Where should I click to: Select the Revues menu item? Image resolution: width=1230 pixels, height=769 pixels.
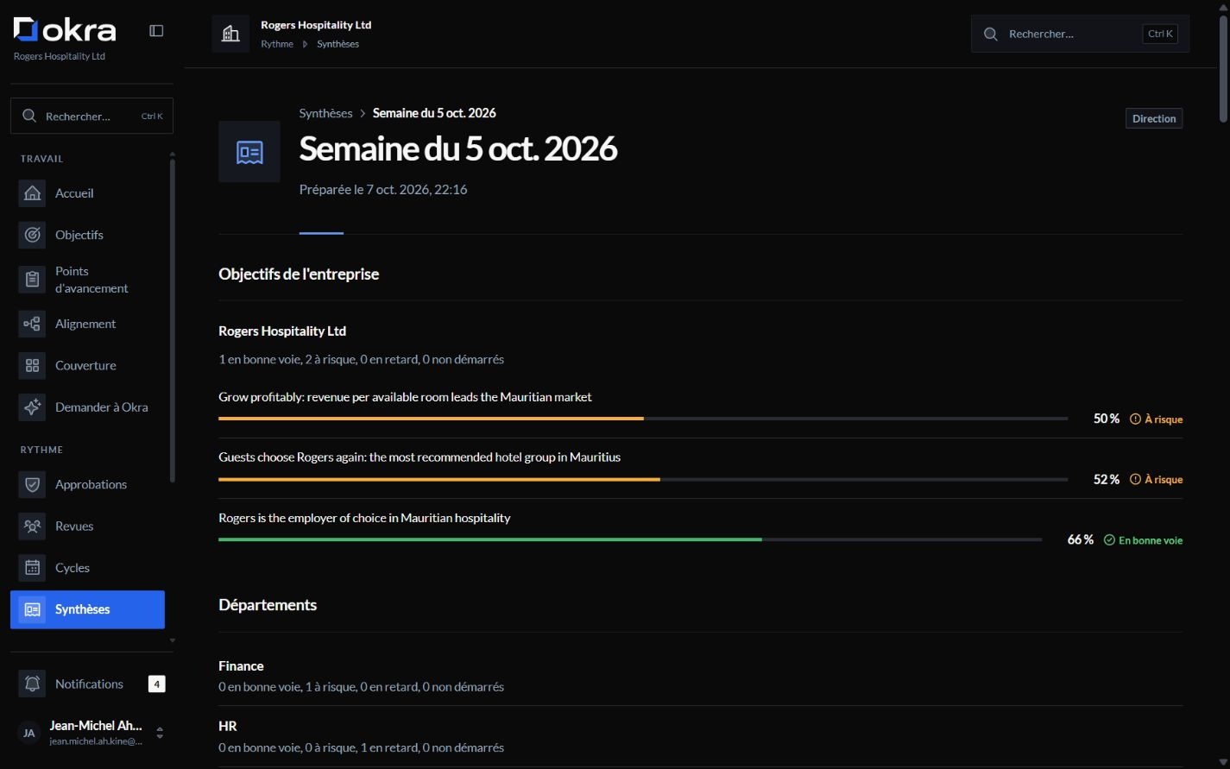pos(87,526)
